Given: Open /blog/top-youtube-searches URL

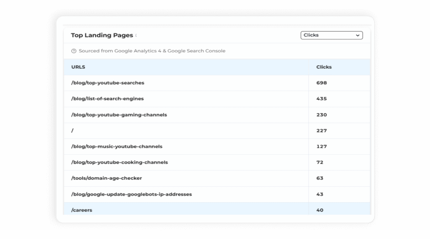Looking at the screenshot, I should pos(107,83).
